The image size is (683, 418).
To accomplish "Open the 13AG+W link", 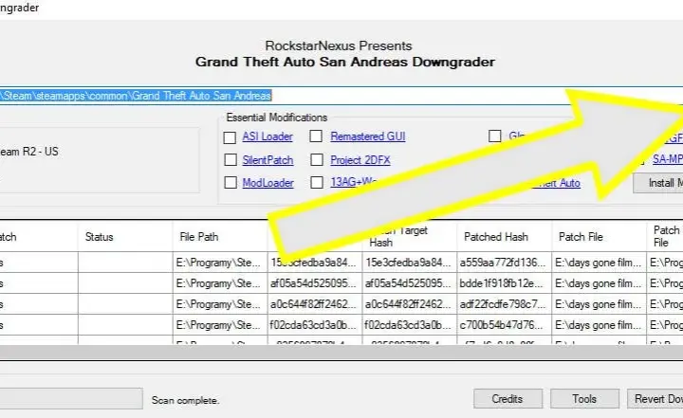I will pyautogui.click(x=353, y=182).
